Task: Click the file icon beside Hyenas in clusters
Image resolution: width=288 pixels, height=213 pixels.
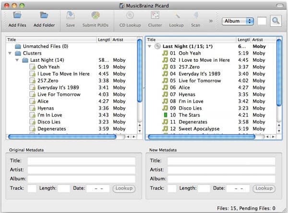Action: [33, 108]
